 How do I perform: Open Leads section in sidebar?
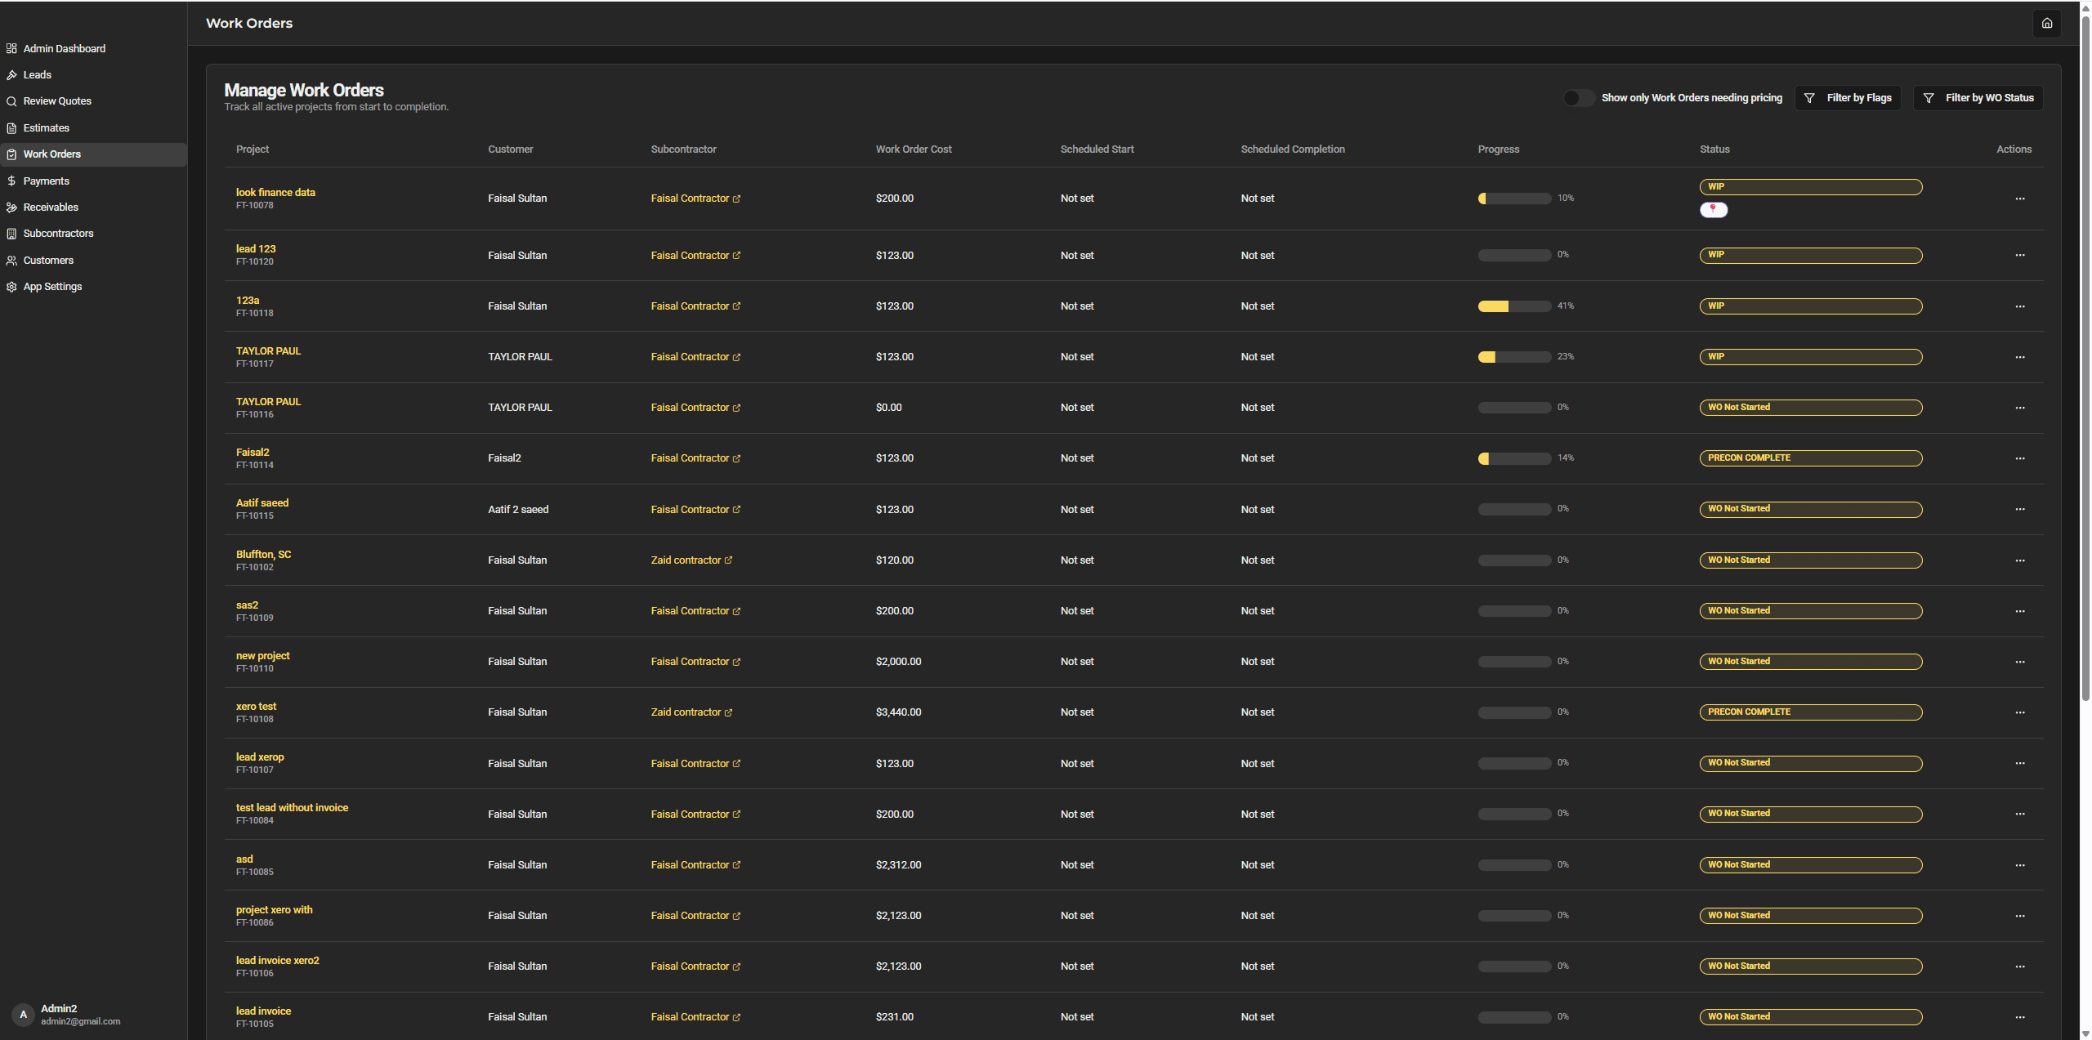tap(37, 74)
